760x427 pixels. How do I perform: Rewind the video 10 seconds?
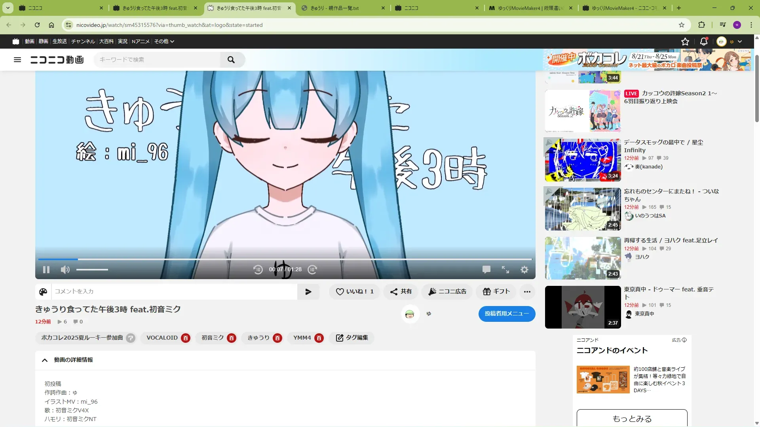tap(258, 270)
